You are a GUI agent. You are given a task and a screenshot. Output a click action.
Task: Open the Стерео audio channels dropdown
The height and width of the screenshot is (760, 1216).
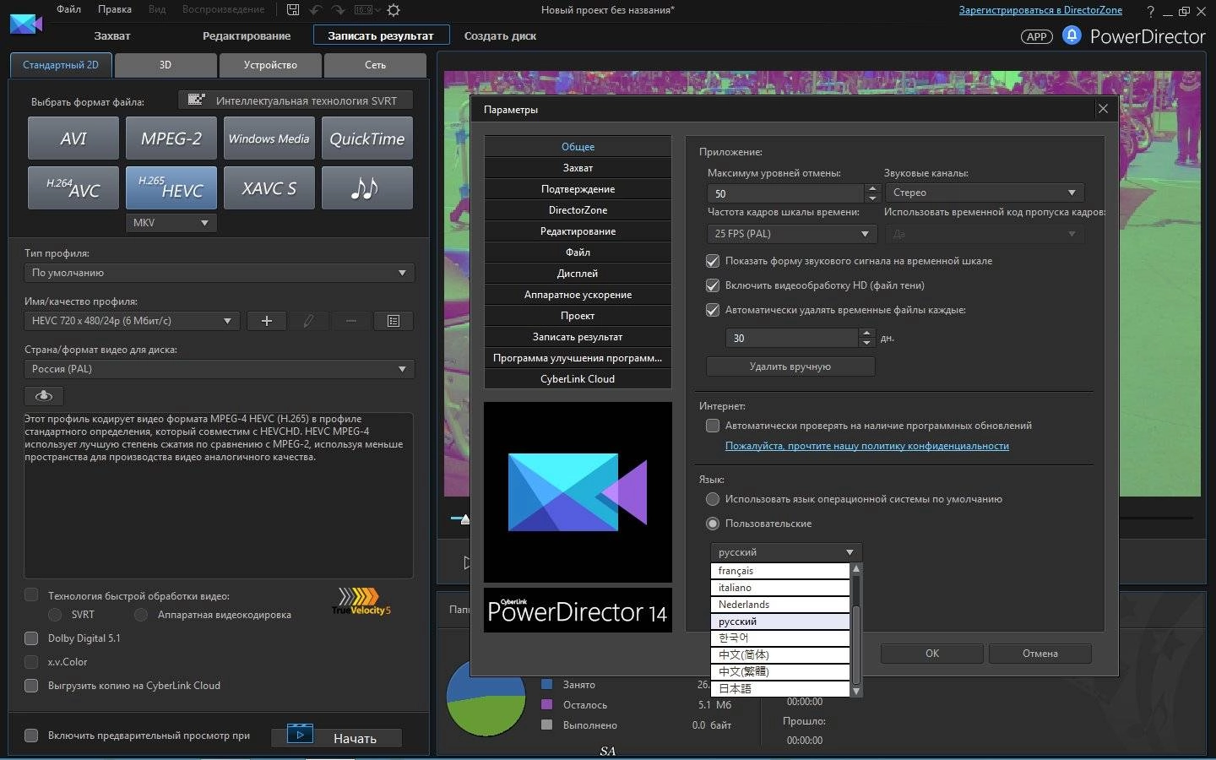(984, 193)
